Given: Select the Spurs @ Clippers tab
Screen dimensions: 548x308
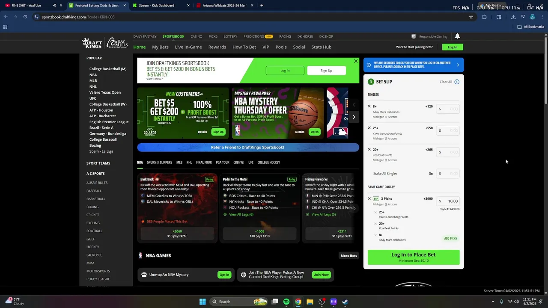Looking at the screenshot, I should (x=159, y=163).
